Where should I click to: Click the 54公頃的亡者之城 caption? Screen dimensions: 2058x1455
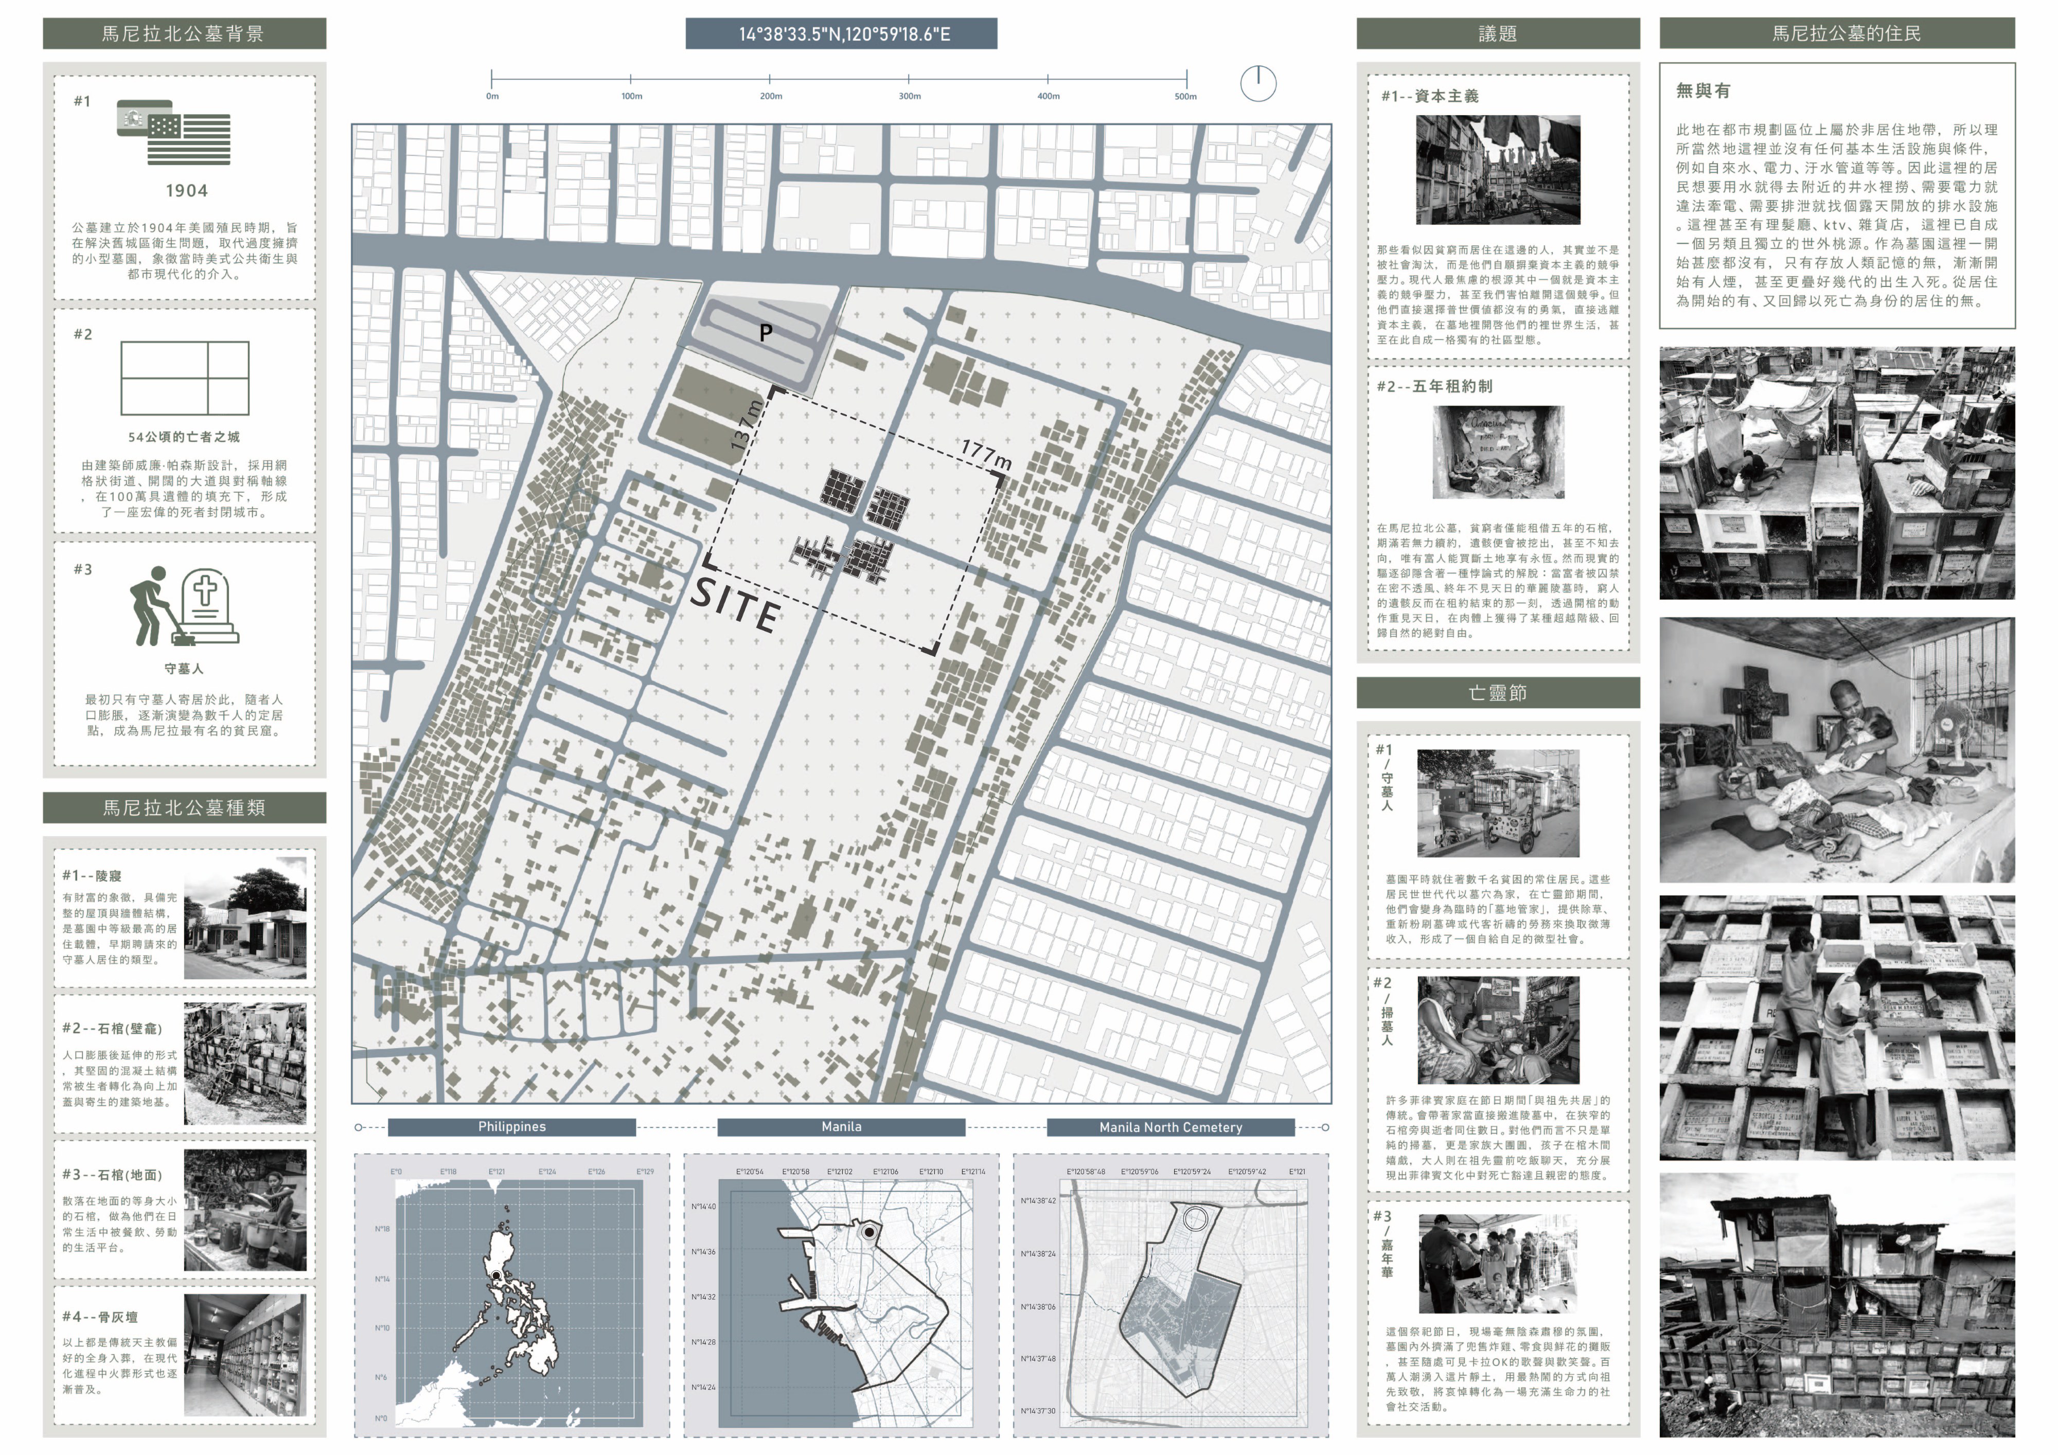(x=184, y=437)
